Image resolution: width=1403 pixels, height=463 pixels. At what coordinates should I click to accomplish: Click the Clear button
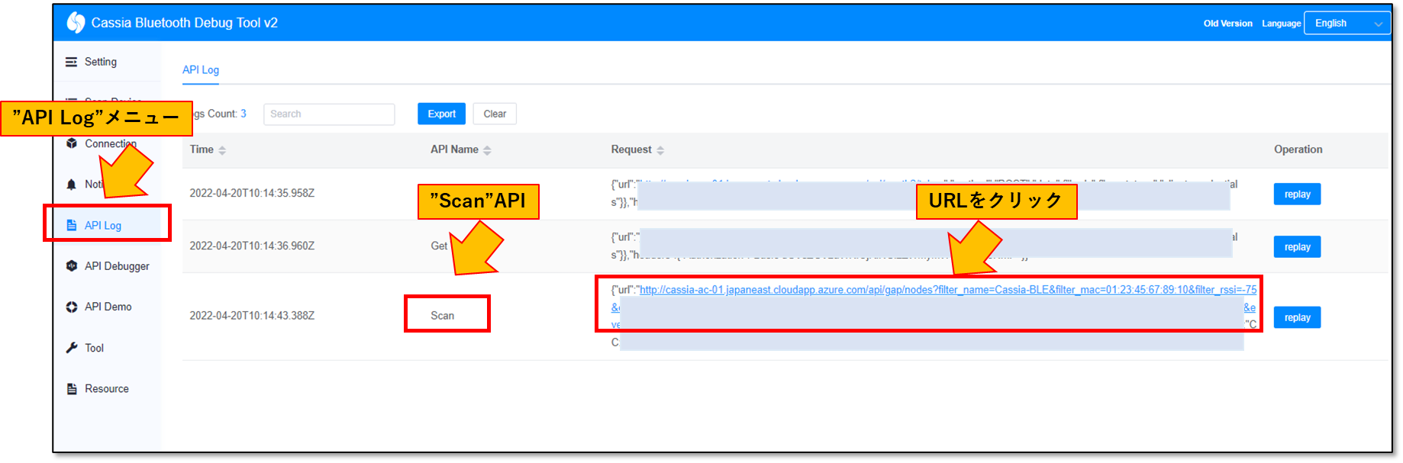pyautogui.click(x=495, y=114)
